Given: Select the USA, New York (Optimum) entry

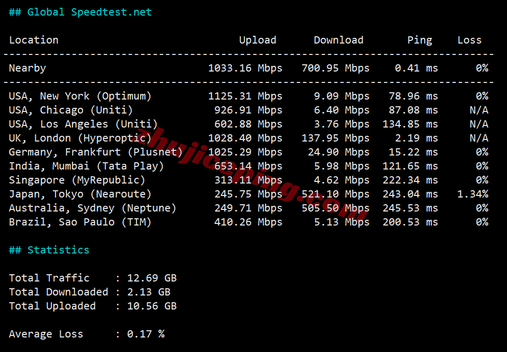Looking at the screenshot, I should [80, 96].
